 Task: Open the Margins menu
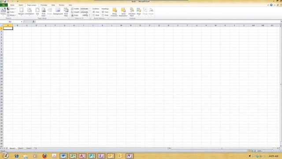(x=21, y=12)
